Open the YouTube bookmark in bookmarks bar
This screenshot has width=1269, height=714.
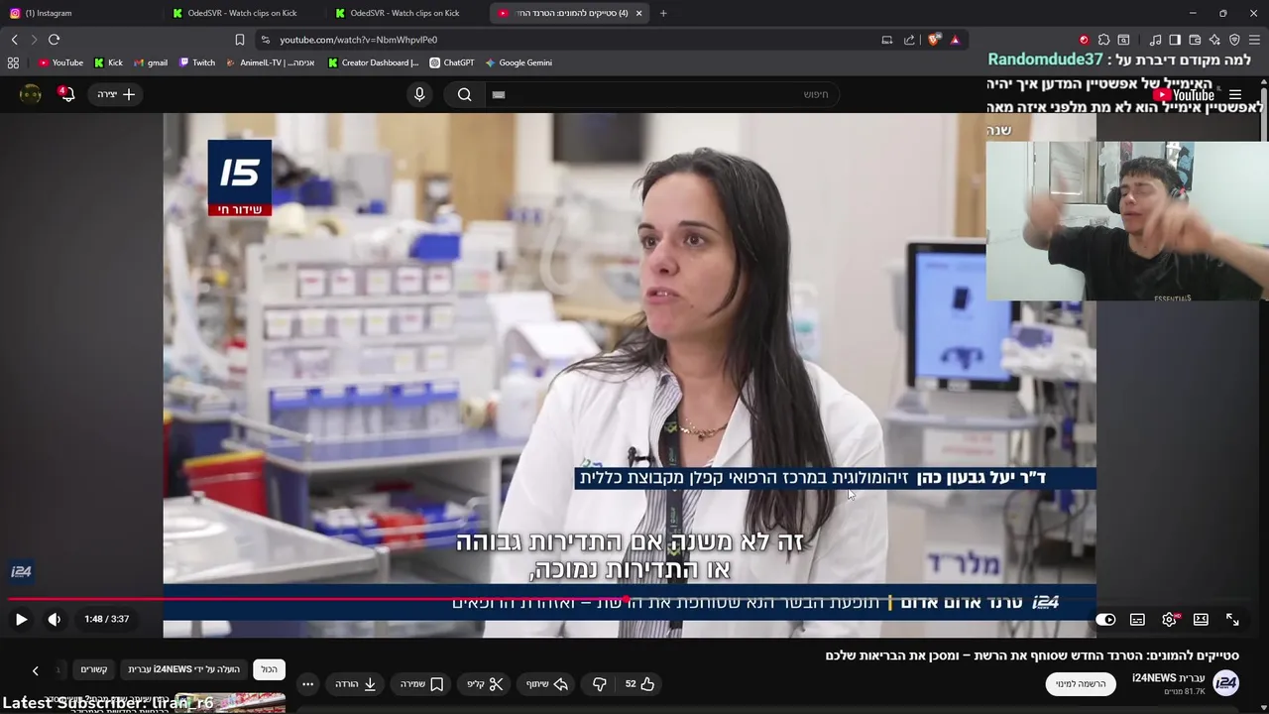coord(60,62)
